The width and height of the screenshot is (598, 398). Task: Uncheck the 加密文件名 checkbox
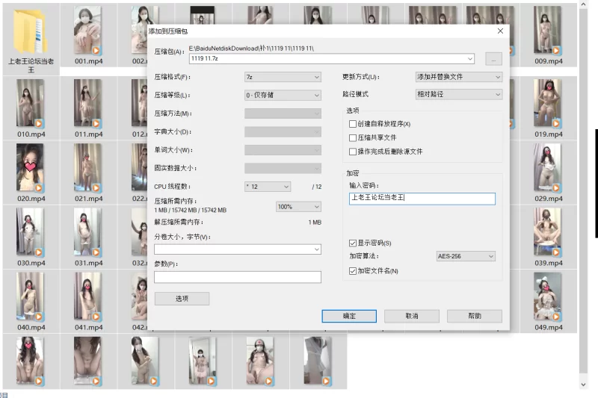[353, 271]
